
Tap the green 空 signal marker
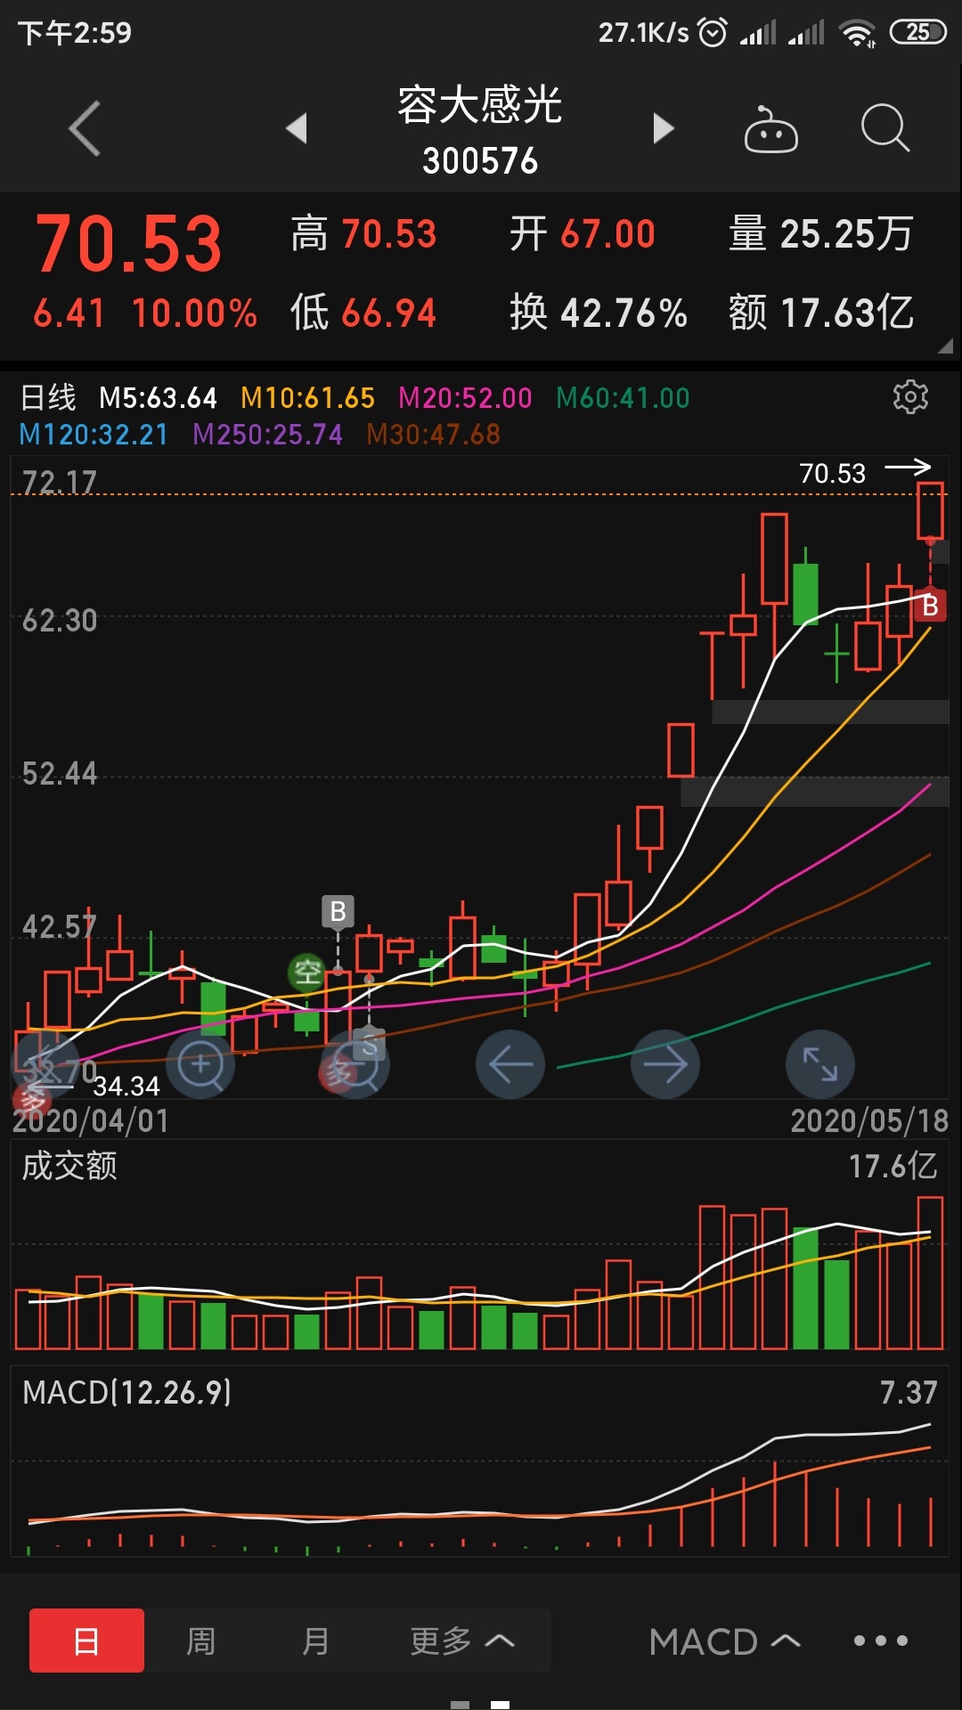coord(307,972)
